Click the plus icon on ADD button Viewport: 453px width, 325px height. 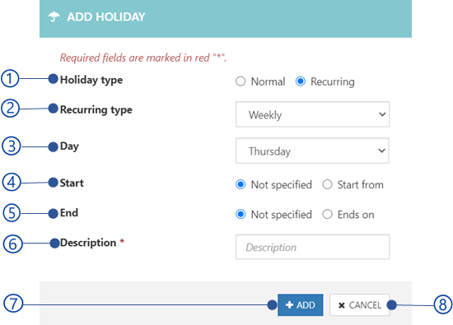point(289,304)
